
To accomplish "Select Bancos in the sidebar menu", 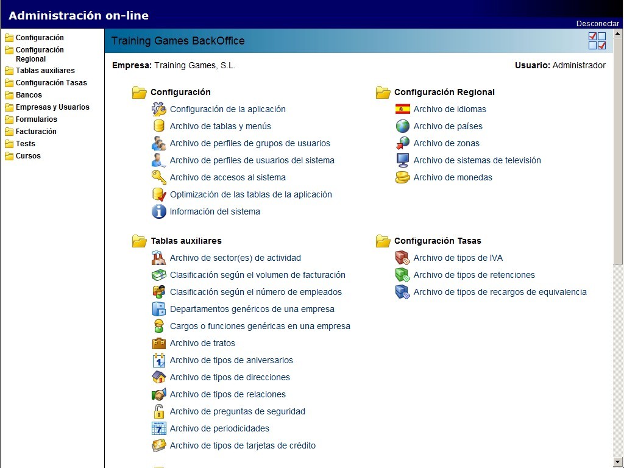I will point(29,95).
